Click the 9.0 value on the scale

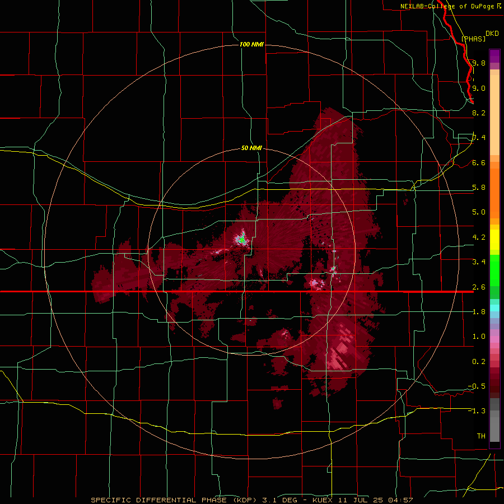click(479, 88)
